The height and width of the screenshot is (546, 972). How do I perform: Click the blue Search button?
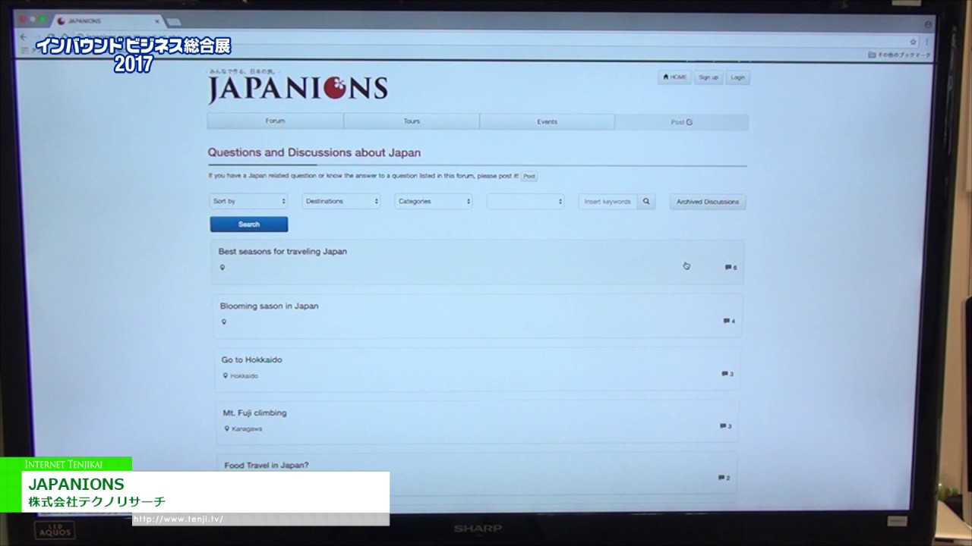tap(249, 224)
